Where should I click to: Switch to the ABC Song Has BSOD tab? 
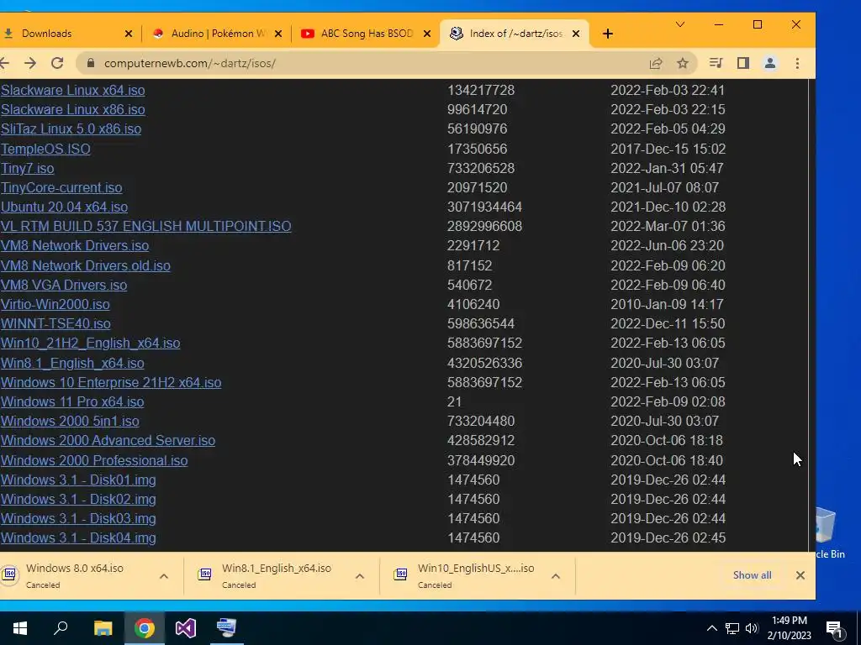pos(365,34)
